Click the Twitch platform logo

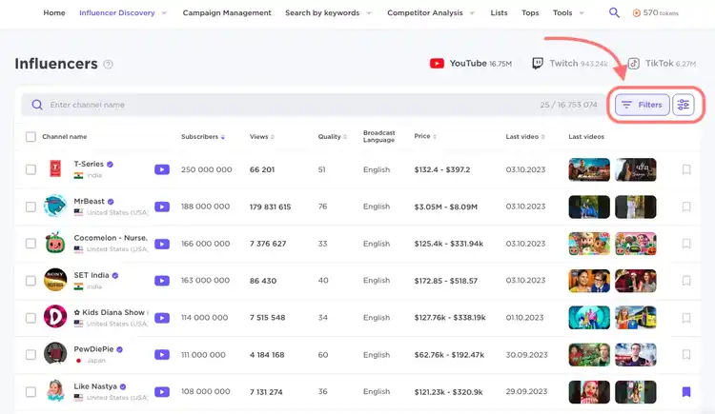pos(538,64)
